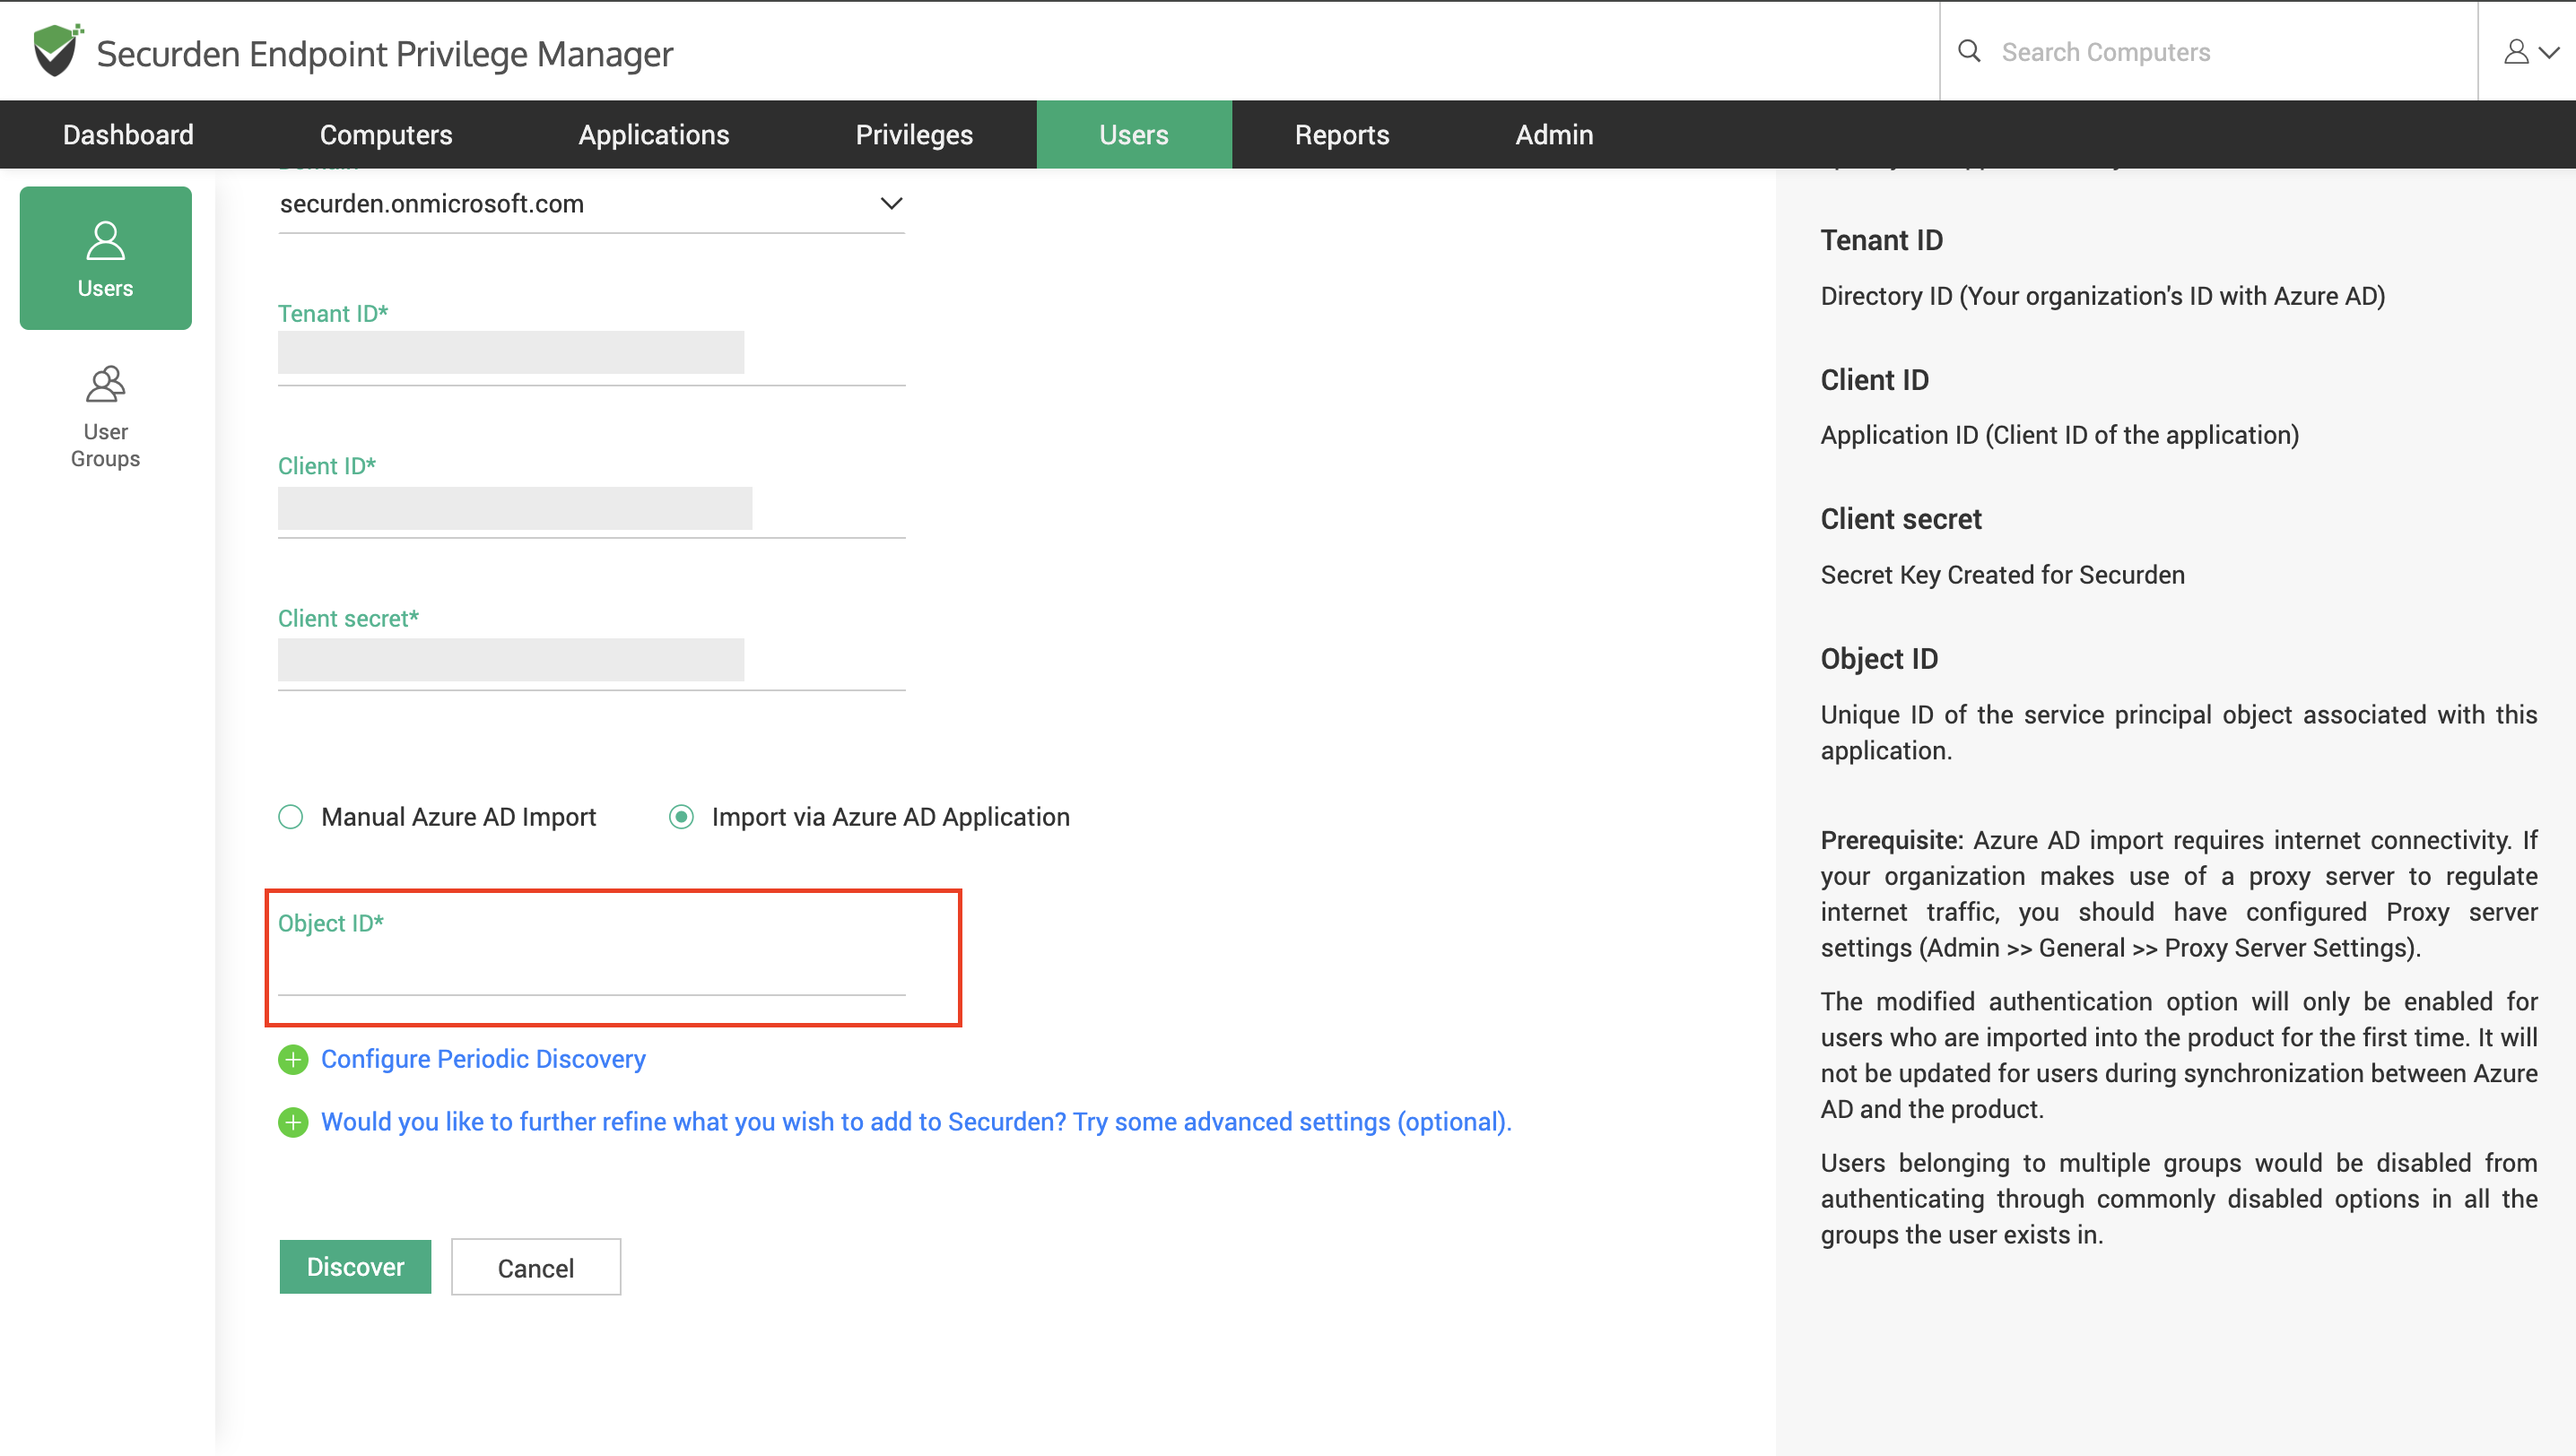This screenshot has height=1456, width=2576.
Task: Select the Users sidebar icon
Action: pos(105,258)
